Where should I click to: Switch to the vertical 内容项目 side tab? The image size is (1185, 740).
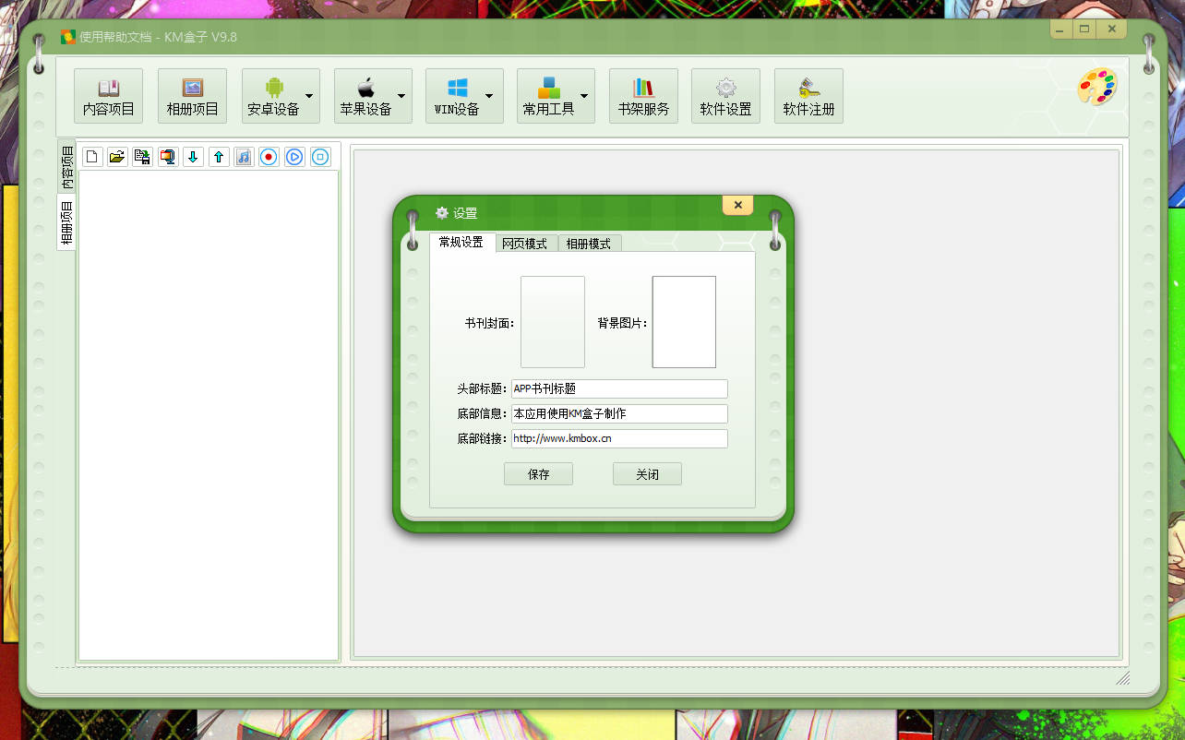(x=66, y=166)
